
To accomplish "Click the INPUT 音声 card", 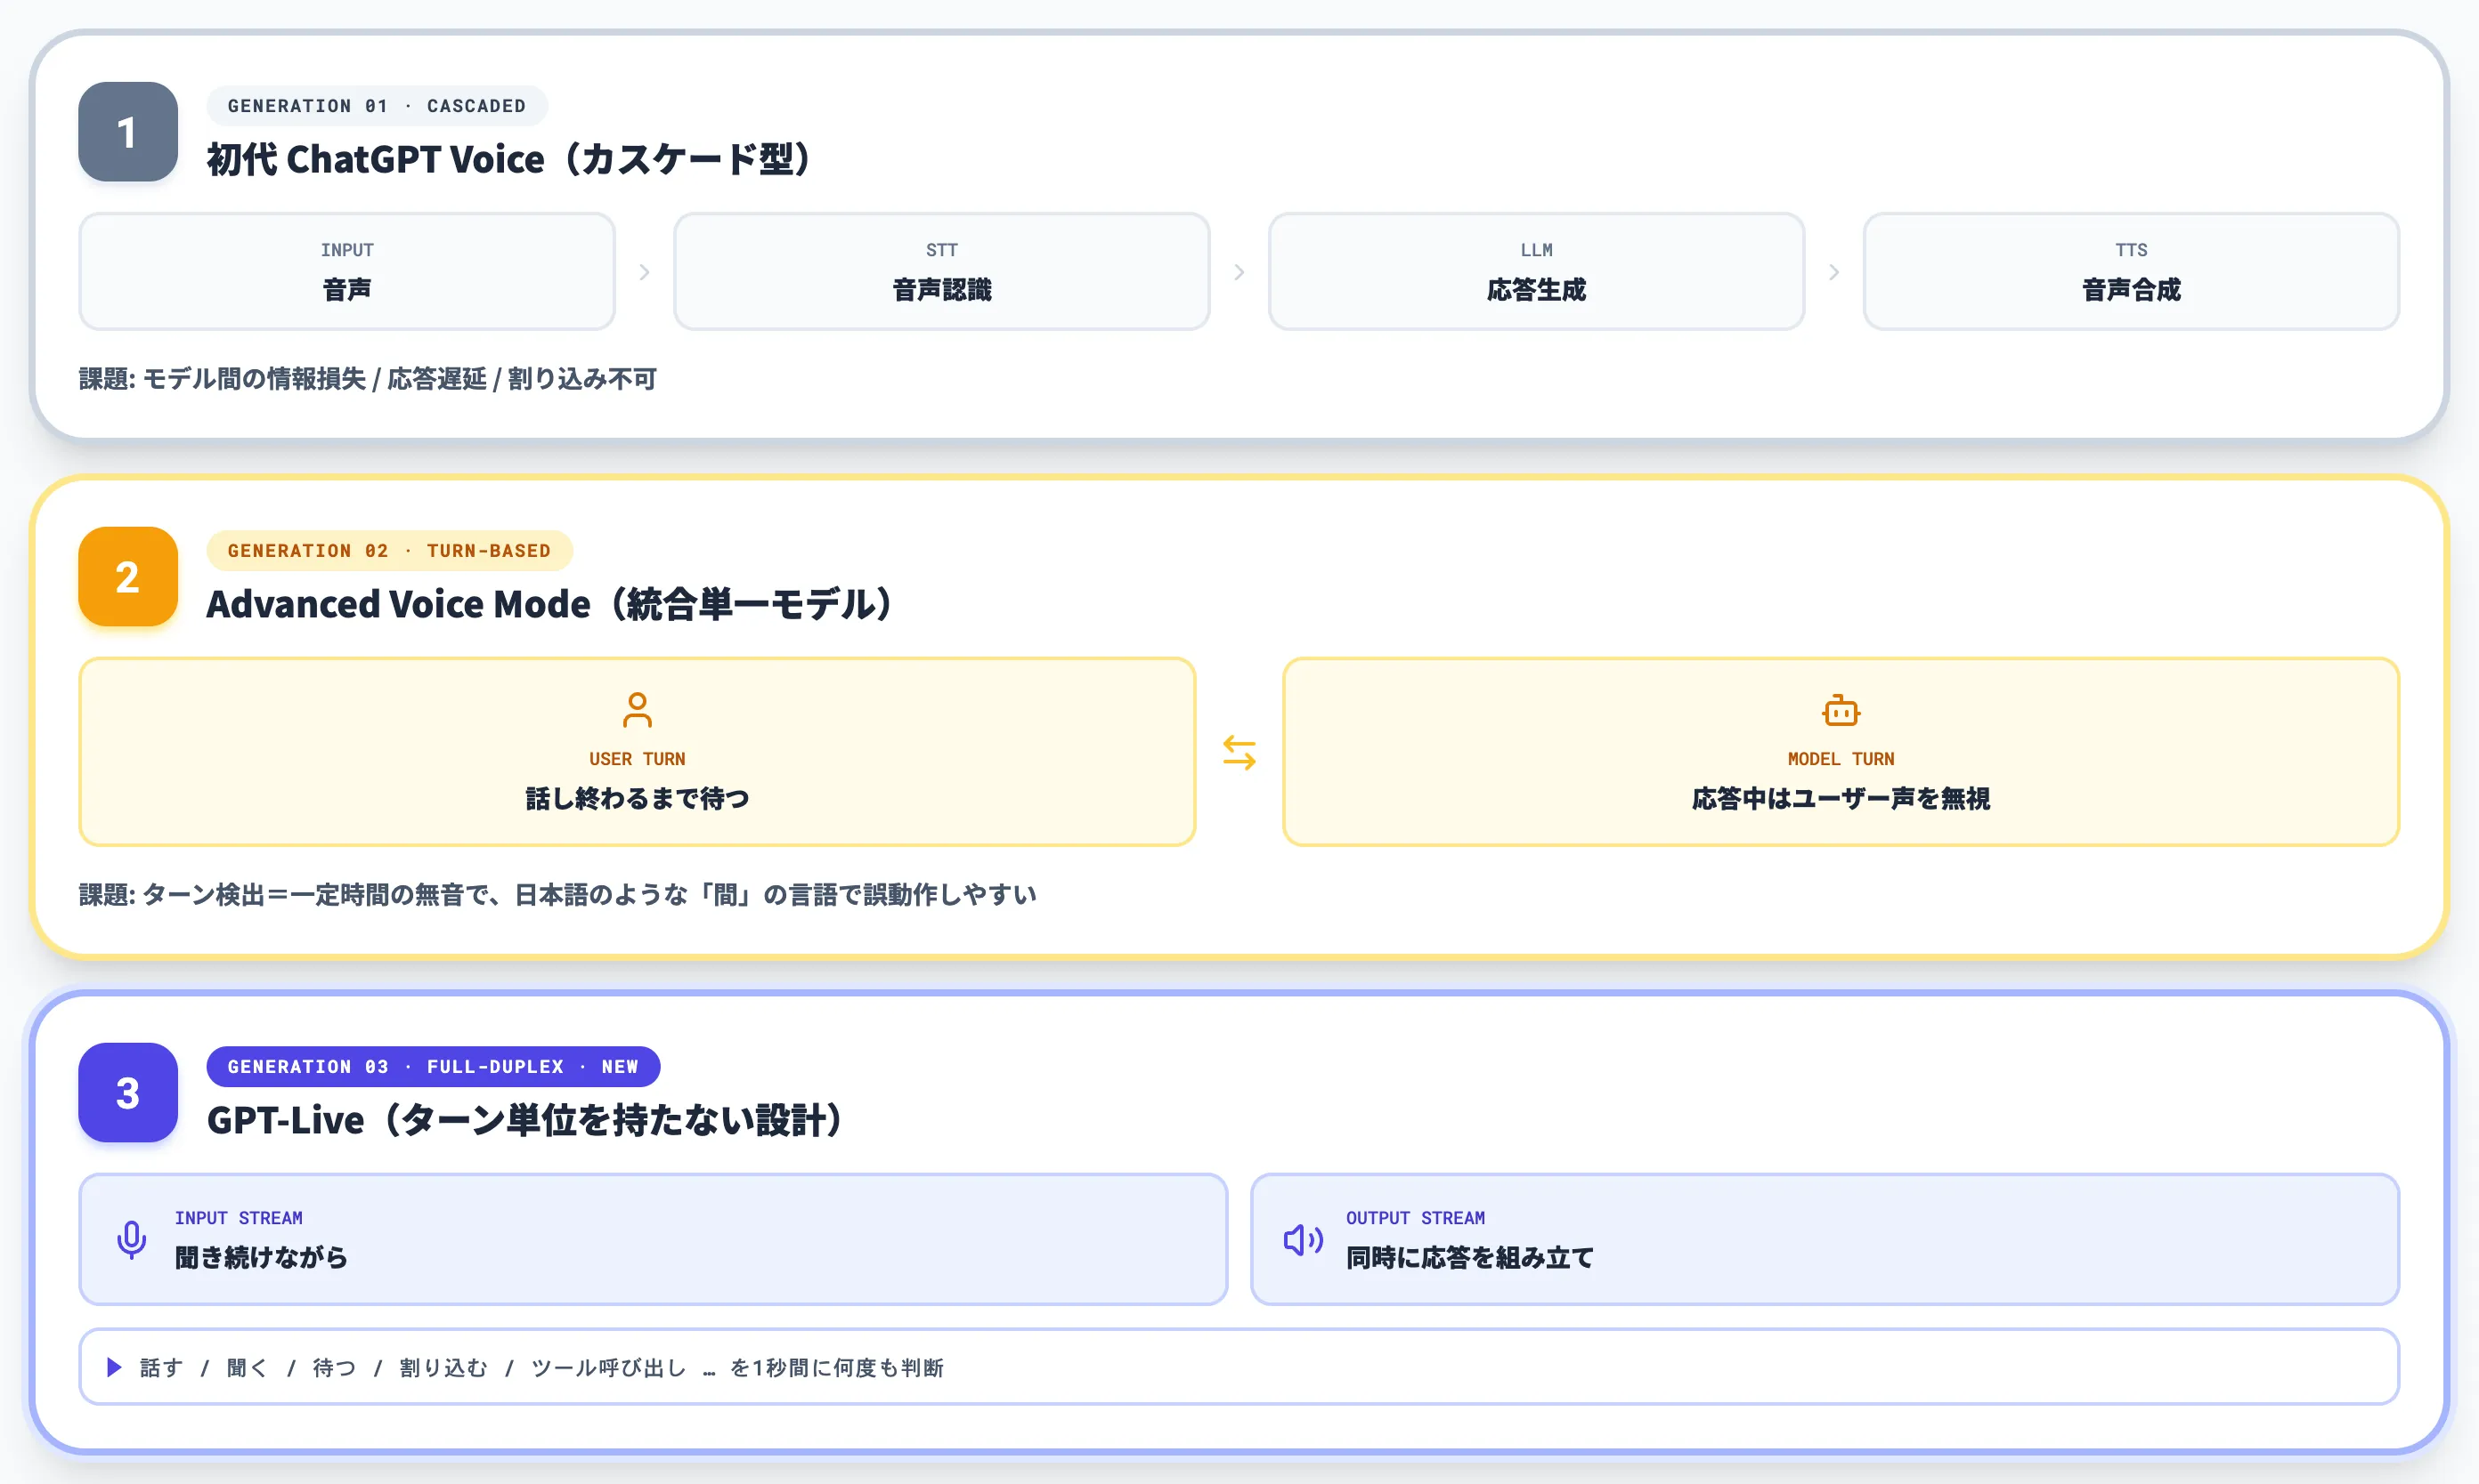I will [x=347, y=271].
